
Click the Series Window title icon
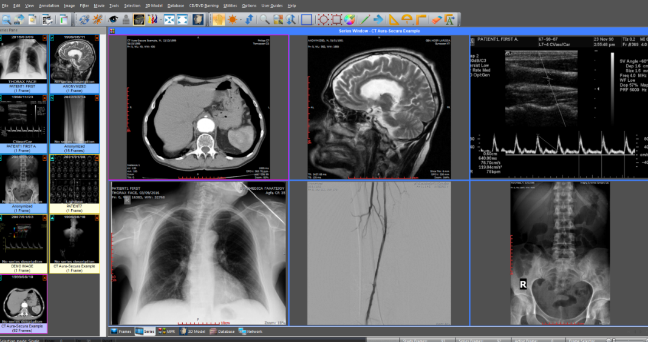(112, 31)
